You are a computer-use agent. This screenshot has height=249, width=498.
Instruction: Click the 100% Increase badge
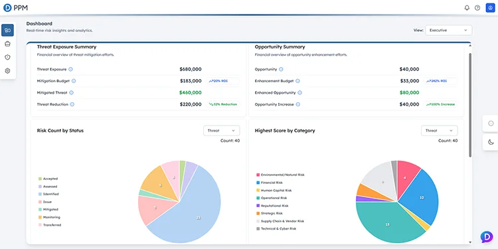[x=440, y=104]
